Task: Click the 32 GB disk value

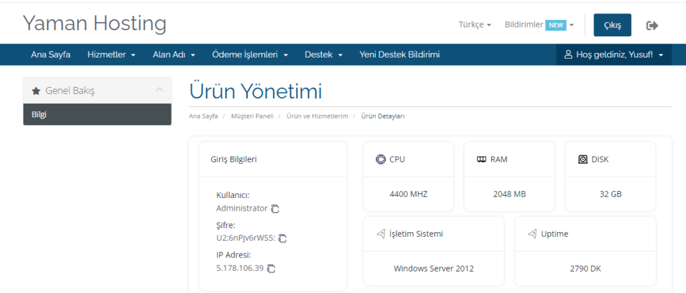Action: (611, 194)
